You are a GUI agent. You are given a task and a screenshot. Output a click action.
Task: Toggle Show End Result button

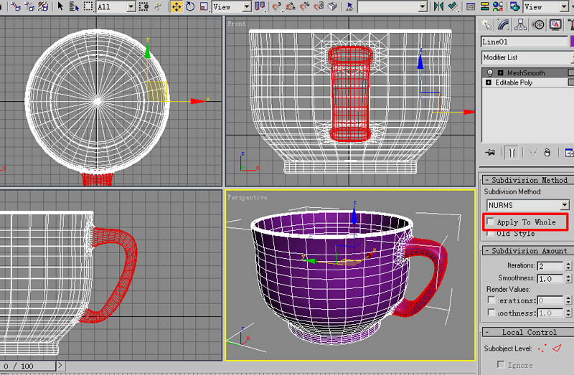(512, 152)
